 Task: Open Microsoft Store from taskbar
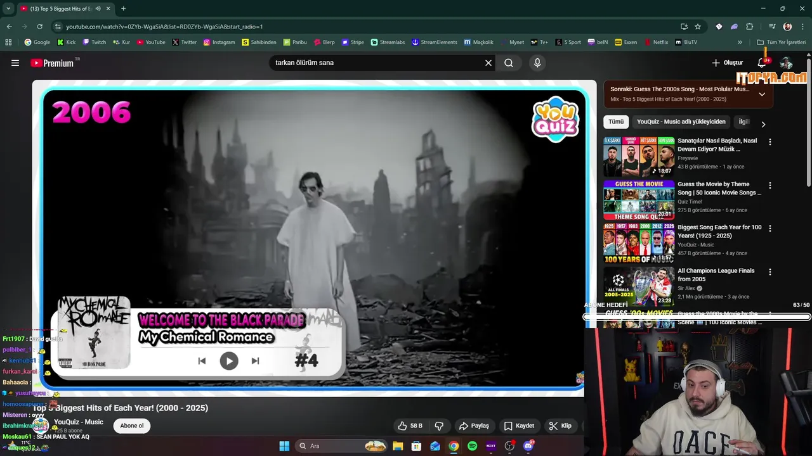point(416,446)
